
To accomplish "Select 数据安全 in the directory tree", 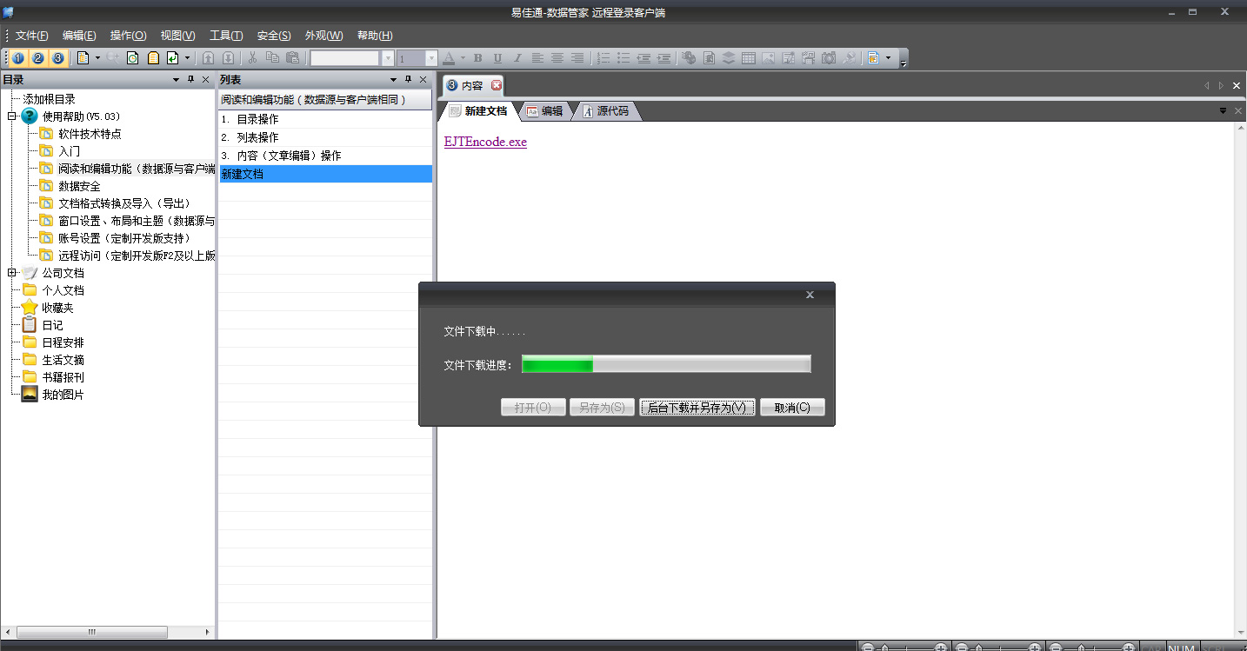I will (x=79, y=186).
